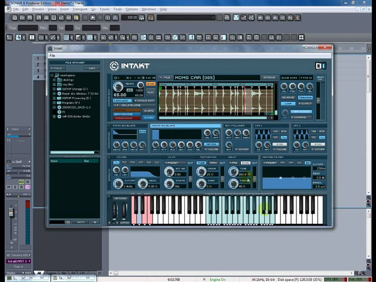Open the Tracks menu

point(104,9)
